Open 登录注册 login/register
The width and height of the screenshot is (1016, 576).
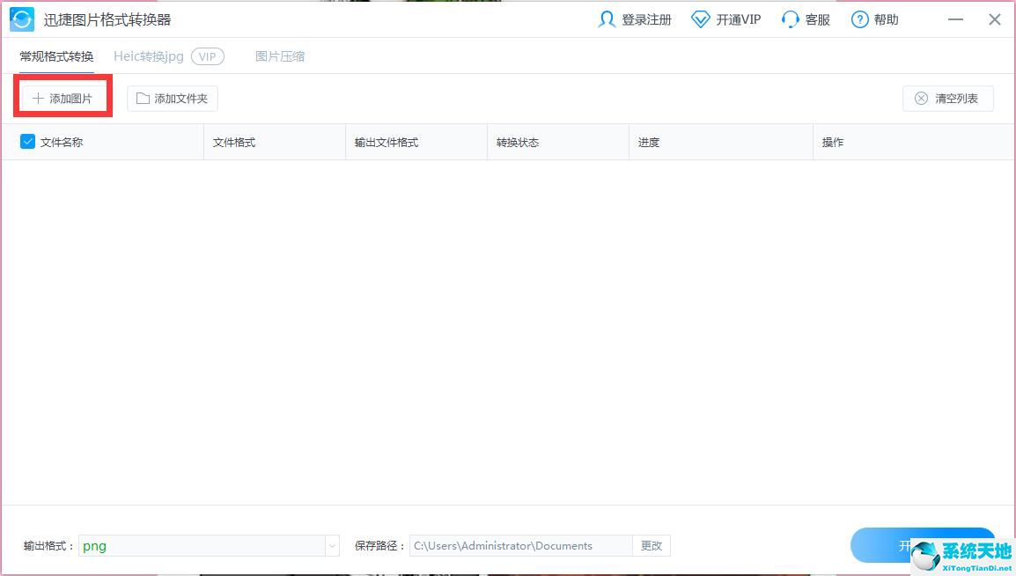[635, 19]
